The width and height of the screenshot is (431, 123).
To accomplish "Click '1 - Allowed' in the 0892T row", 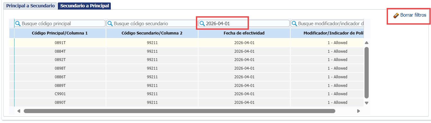I will tap(337, 60).
